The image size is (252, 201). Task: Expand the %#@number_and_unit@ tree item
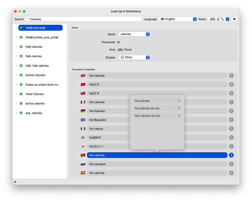click(17, 37)
